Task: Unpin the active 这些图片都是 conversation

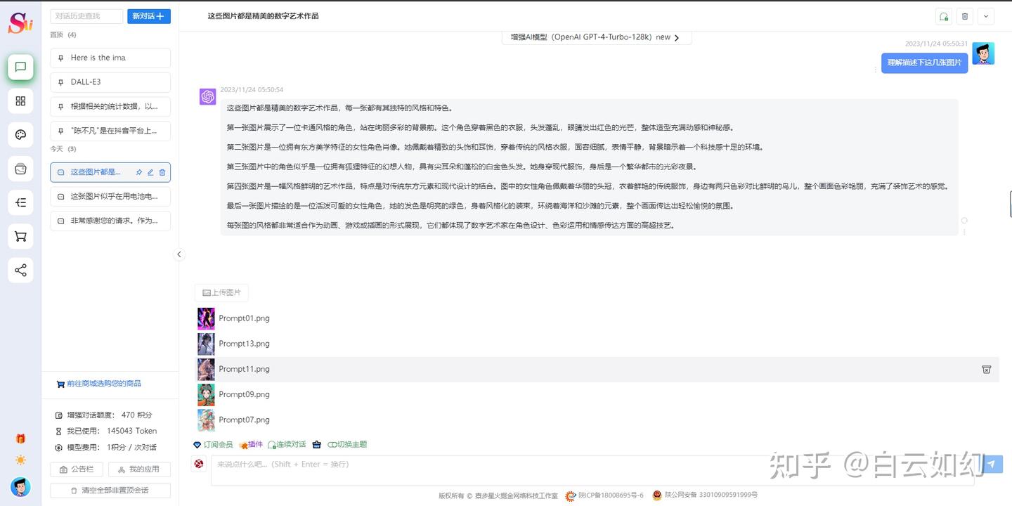Action: point(139,171)
